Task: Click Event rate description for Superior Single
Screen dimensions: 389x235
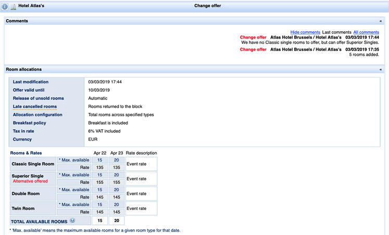Action: point(136,179)
